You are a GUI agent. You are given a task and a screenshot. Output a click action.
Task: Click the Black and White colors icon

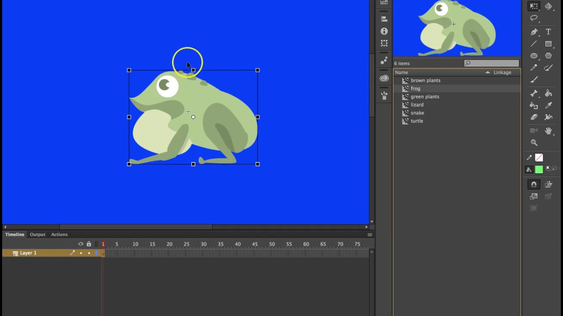click(548, 169)
